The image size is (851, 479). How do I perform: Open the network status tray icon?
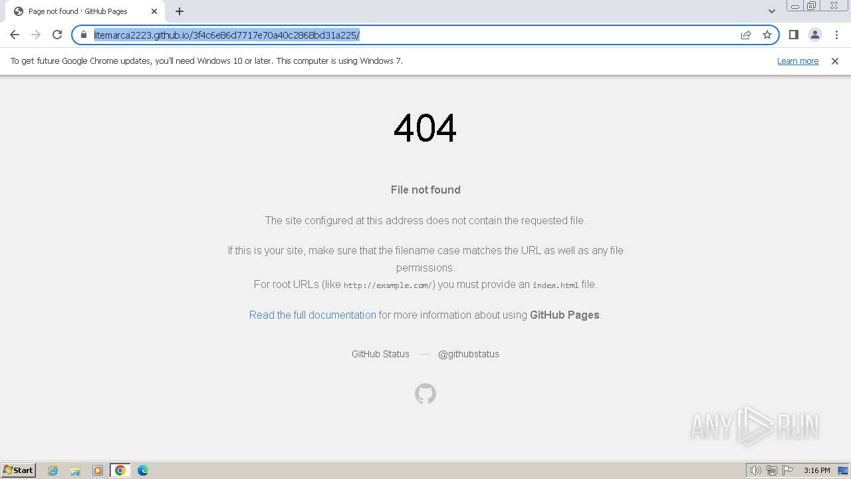click(772, 470)
